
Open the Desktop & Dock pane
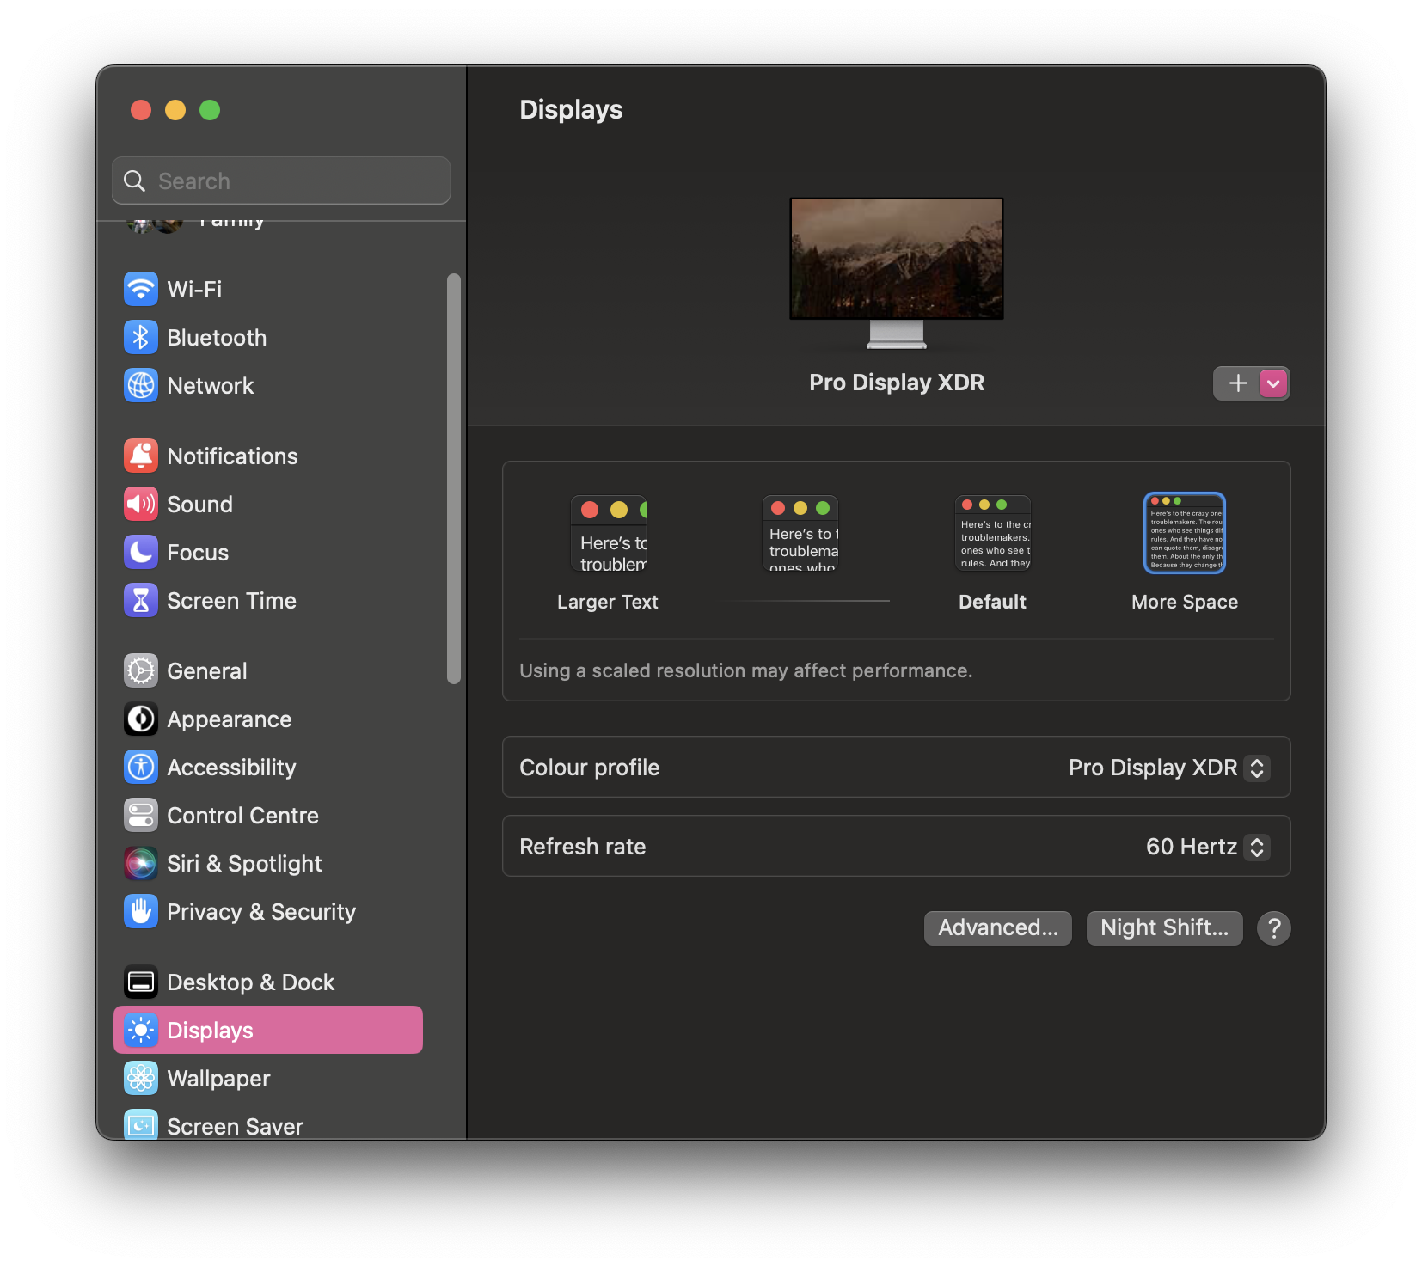[x=268, y=982]
